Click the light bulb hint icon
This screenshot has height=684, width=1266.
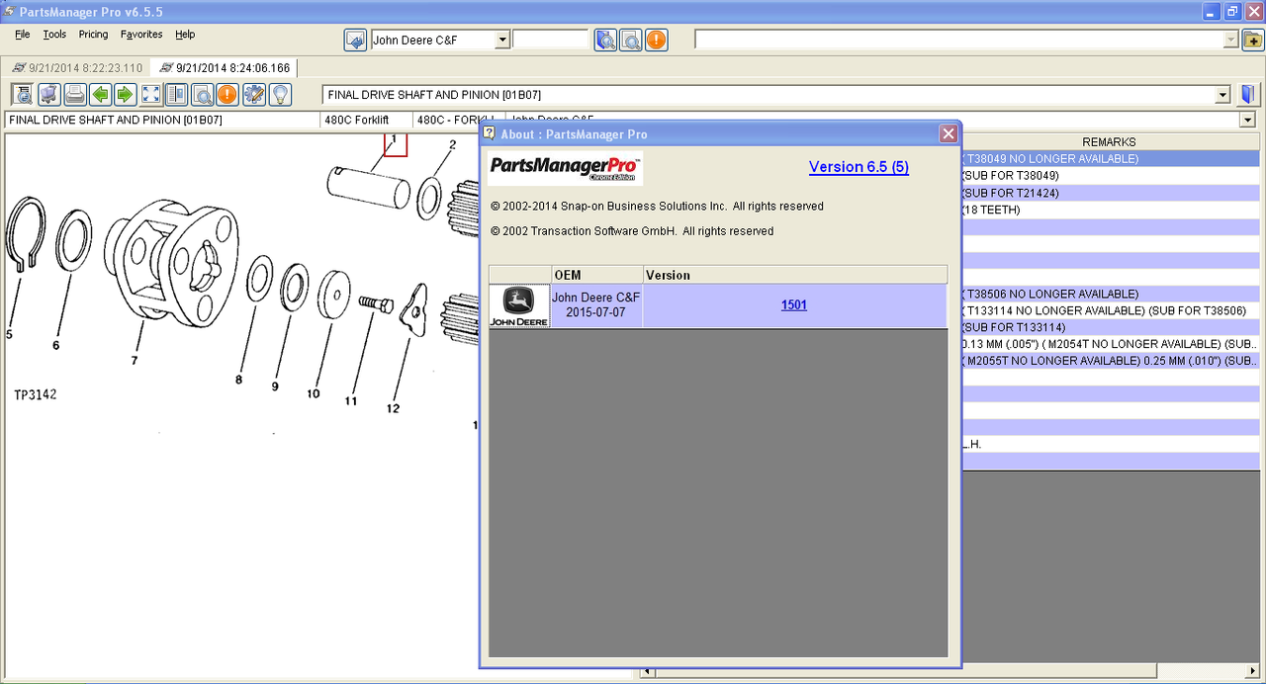[x=280, y=95]
